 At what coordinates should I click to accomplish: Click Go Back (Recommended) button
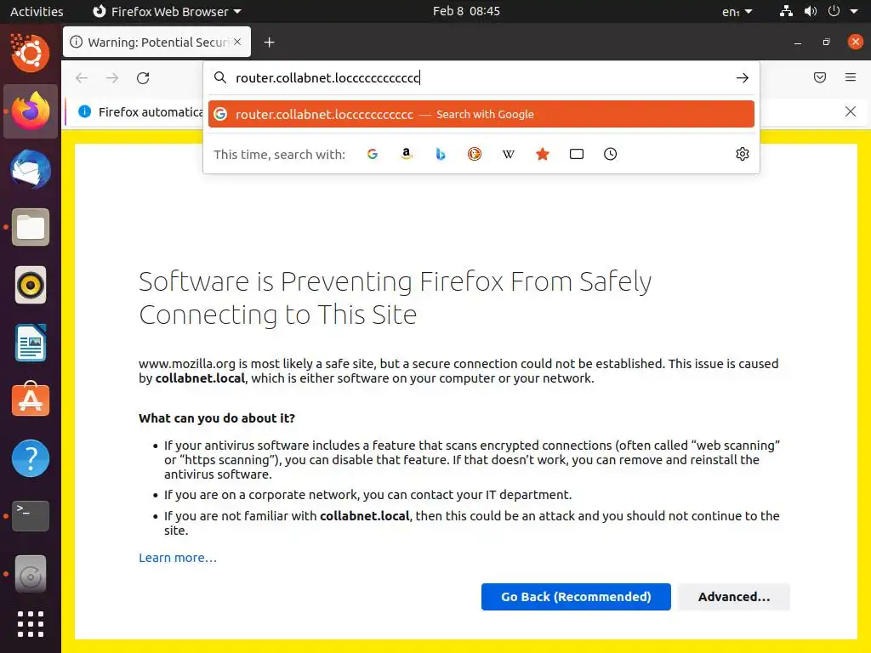tap(576, 597)
